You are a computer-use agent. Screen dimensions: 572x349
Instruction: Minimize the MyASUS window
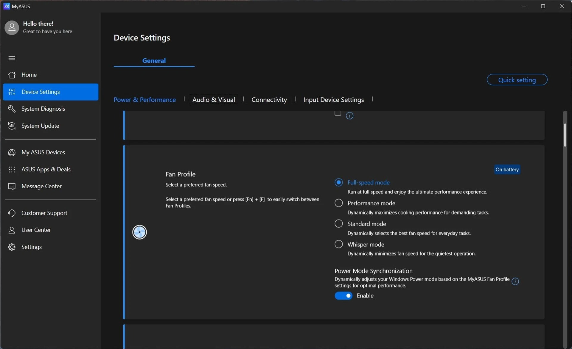(524, 6)
